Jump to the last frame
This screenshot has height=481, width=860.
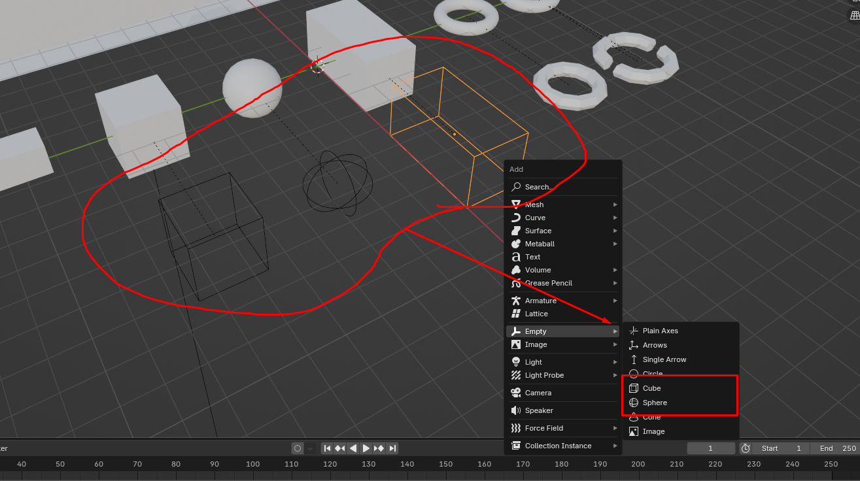point(392,448)
